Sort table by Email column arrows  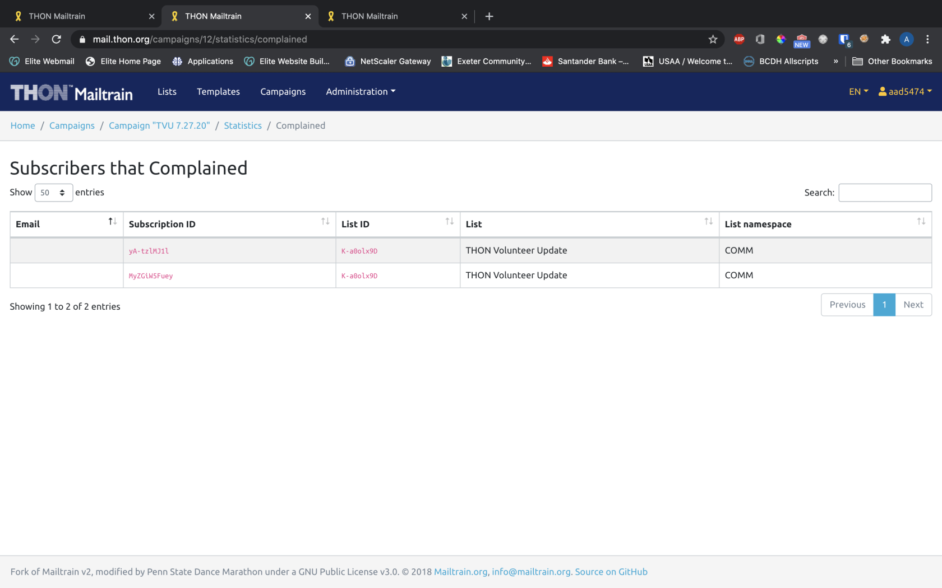[x=112, y=221]
